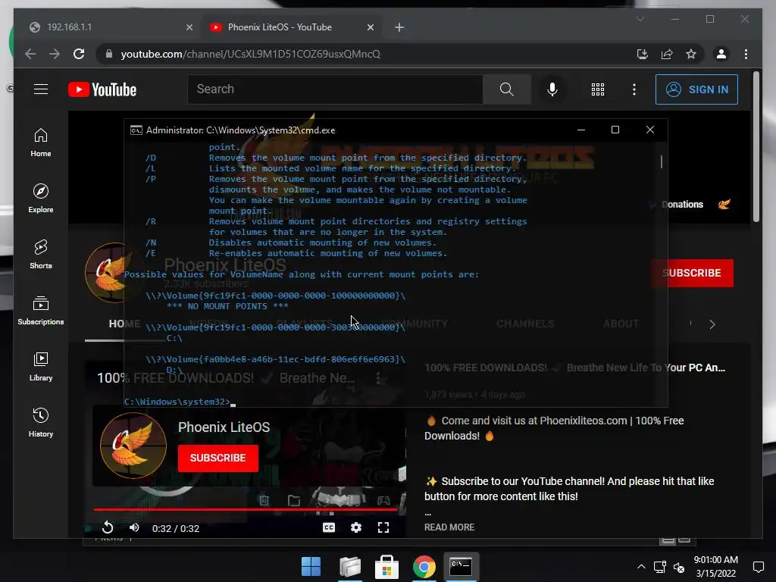Click the install app icon in address bar
This screenshot has height=582, width=776.
643,54
